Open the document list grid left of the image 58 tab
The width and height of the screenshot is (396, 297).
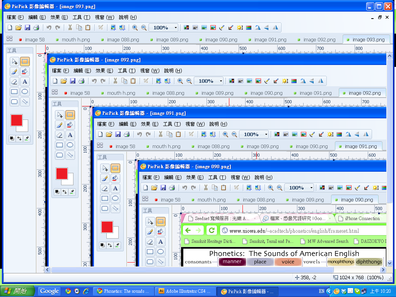point(10,39)
